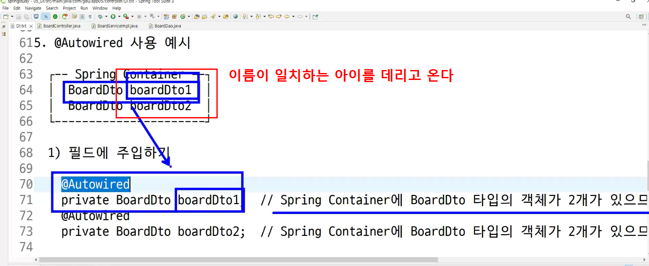Click the text 'private BoardDto boardDto2;'
The image size is (649, 266).
tap(153, 231)
